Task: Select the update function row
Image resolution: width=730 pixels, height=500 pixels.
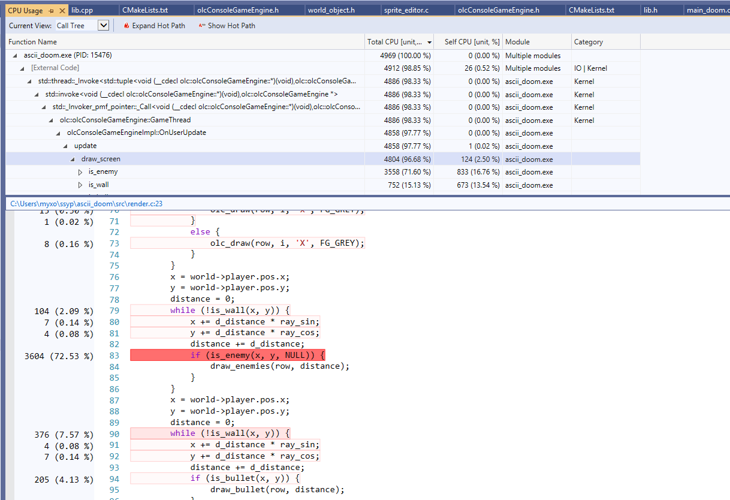Action: click(x=85, y=146)
